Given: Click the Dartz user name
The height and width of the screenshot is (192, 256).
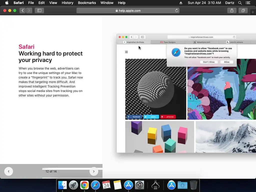Looking at the screenshot, I should click(229, 3).
